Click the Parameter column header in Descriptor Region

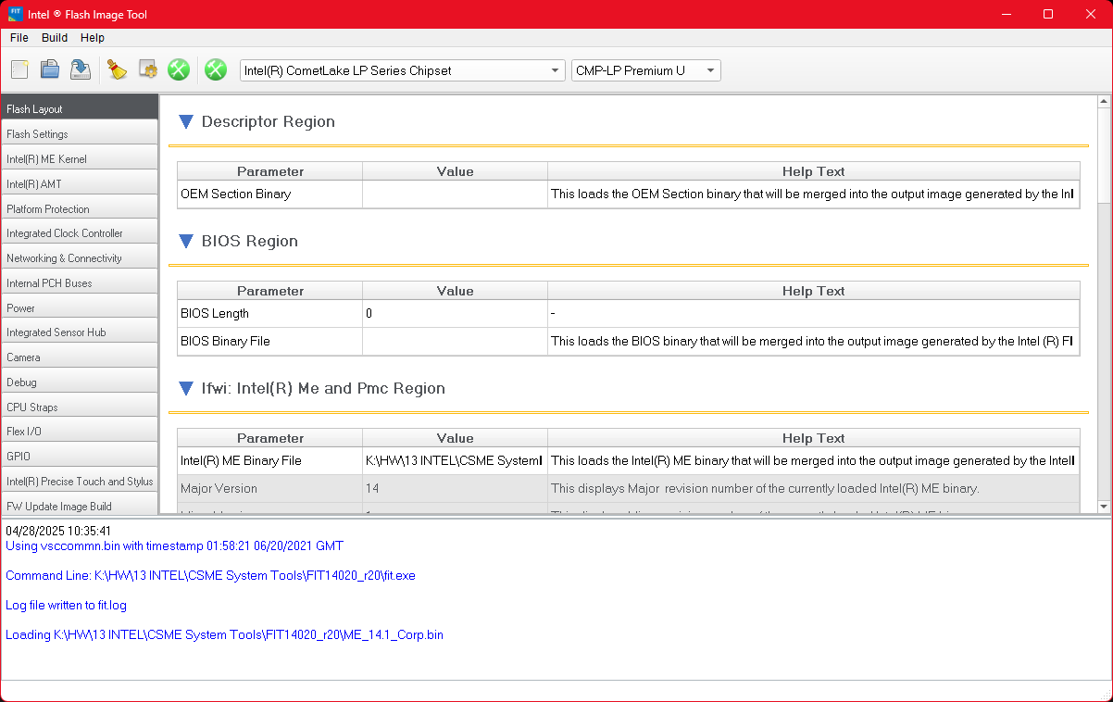tap(270, 171)
